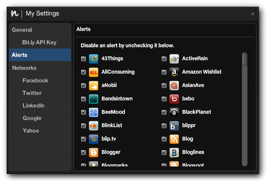The width and height of the screenshot is (269, 184).
Task: Click the Bloglines label text
Action: click(193, 152)
